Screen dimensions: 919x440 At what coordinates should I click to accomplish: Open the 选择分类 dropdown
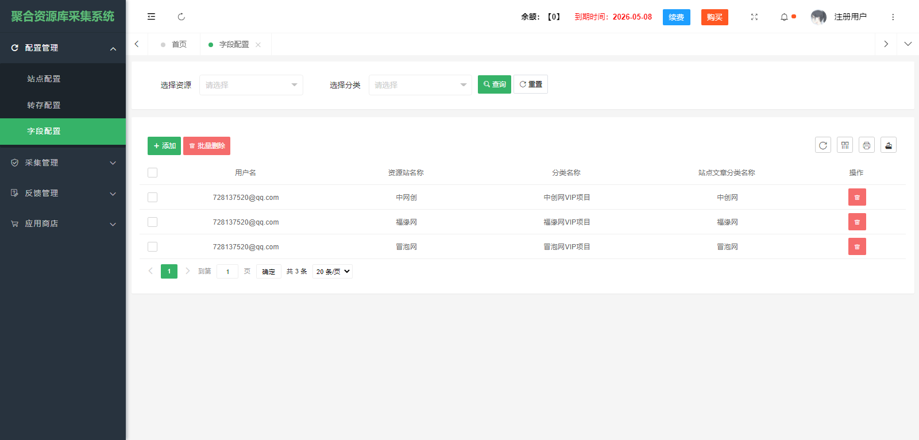tap(420, 85)
